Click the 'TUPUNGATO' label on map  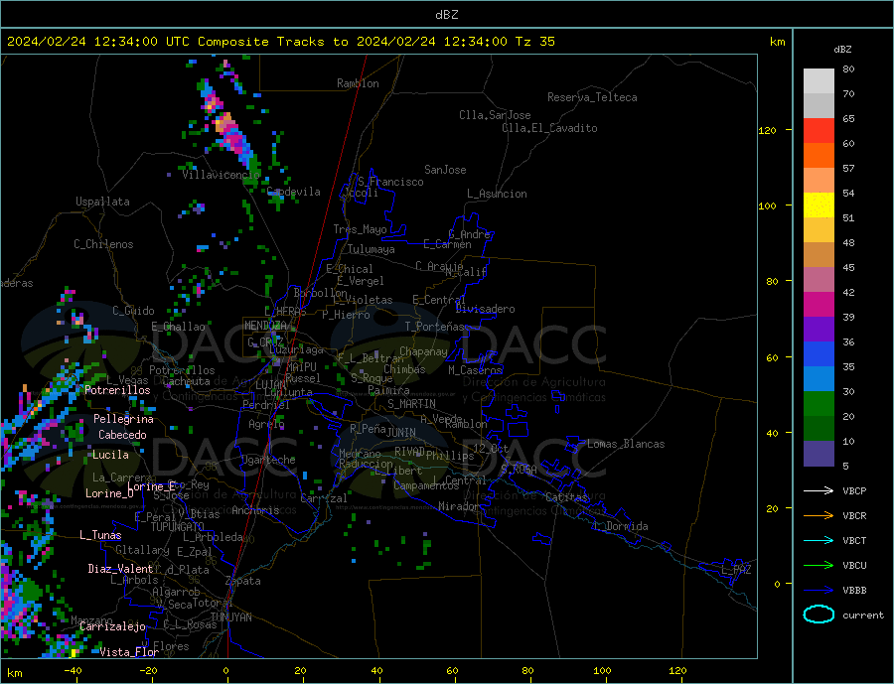[x=178, y=527]
